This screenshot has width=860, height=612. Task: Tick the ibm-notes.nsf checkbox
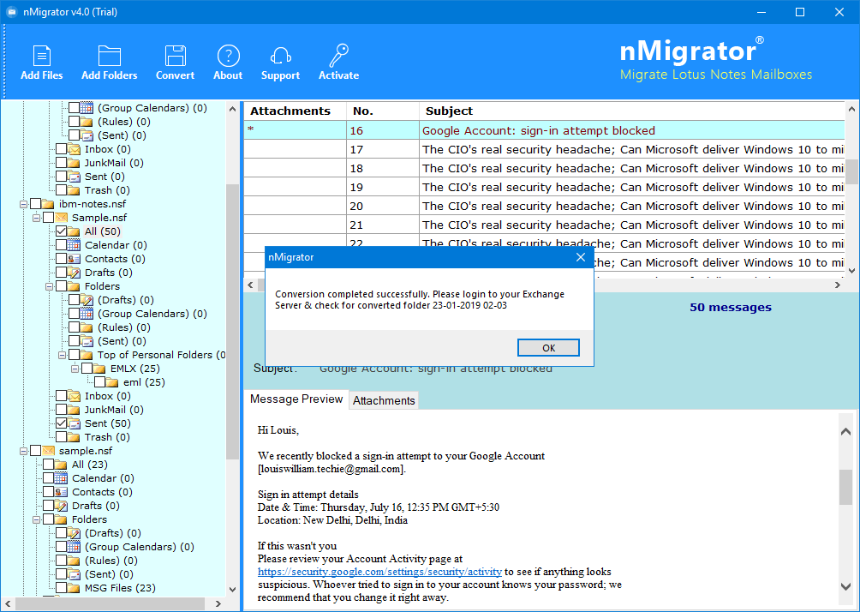[x=36, y=204]
